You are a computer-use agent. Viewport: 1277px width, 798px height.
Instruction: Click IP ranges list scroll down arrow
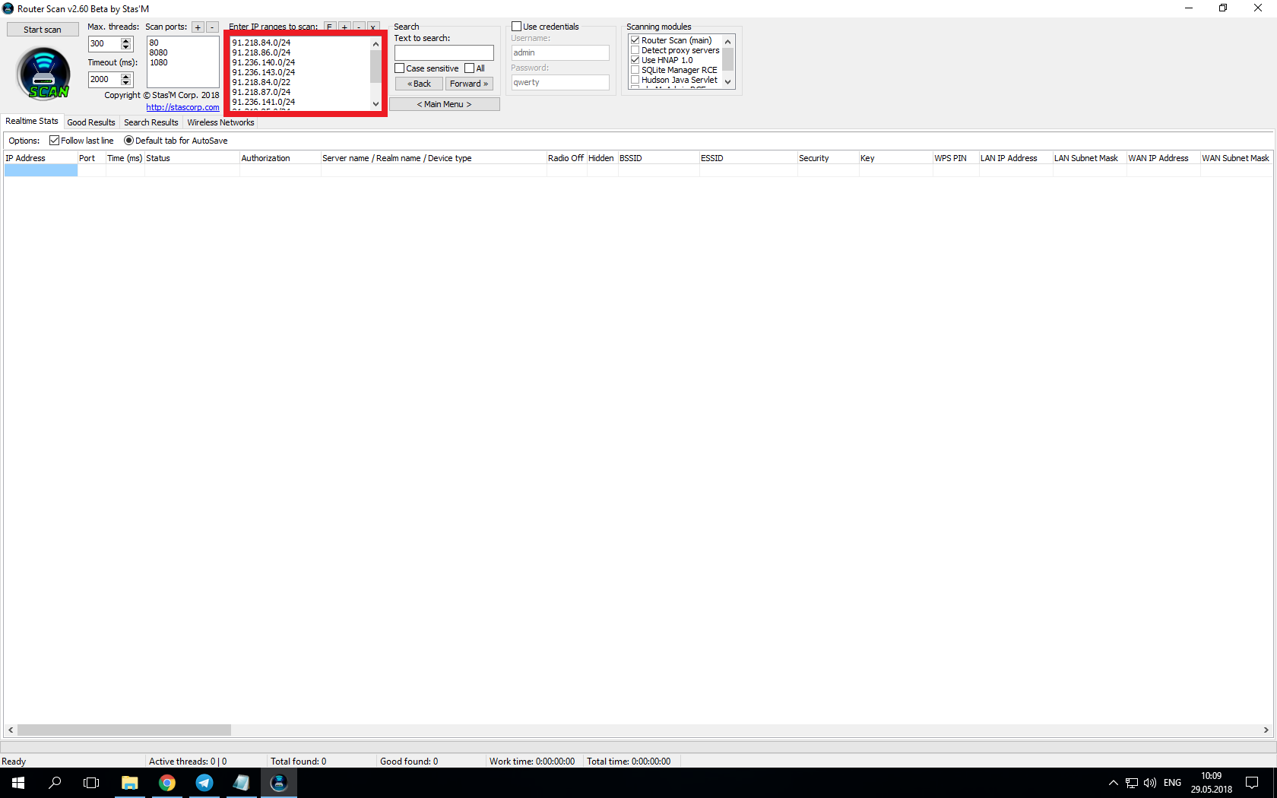tap(375, 103)
